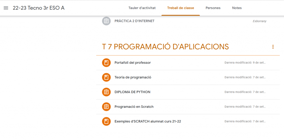Open the PRÀCTICA 2 D'INTERNET draft
284x140 pixels.
(x=135, y=21)
